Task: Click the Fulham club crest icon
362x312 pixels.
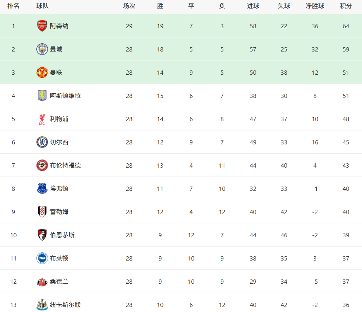Action: click(42, 212)
